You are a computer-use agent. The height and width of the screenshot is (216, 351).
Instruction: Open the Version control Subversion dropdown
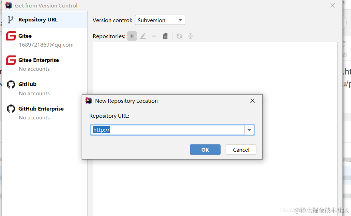coord(160,20)
